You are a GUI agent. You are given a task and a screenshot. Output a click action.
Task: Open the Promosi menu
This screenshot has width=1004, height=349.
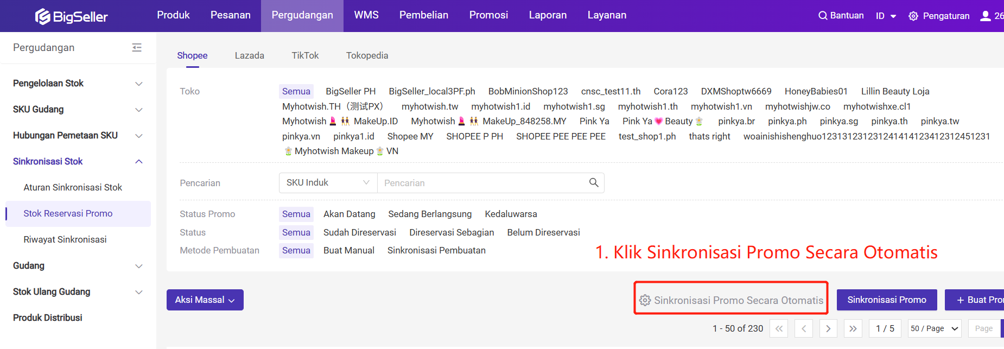(x=488, y=15)
